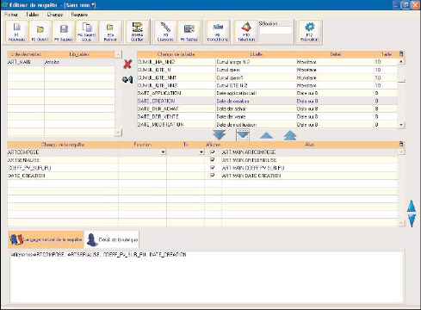Click the Sélection input field
Screen dimensions: 421x310
tap(276, 30)
